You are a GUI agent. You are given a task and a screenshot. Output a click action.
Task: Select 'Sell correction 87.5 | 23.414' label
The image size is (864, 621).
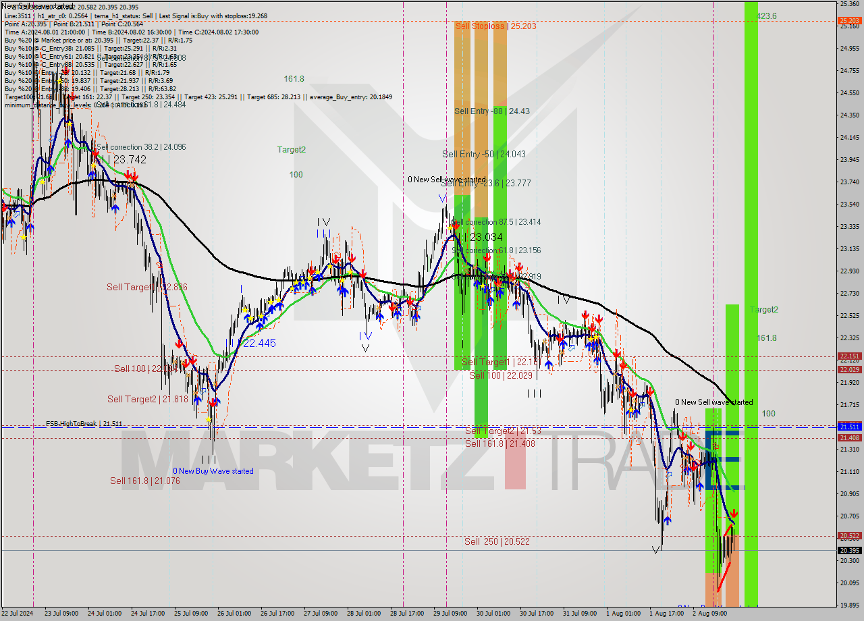497,222
